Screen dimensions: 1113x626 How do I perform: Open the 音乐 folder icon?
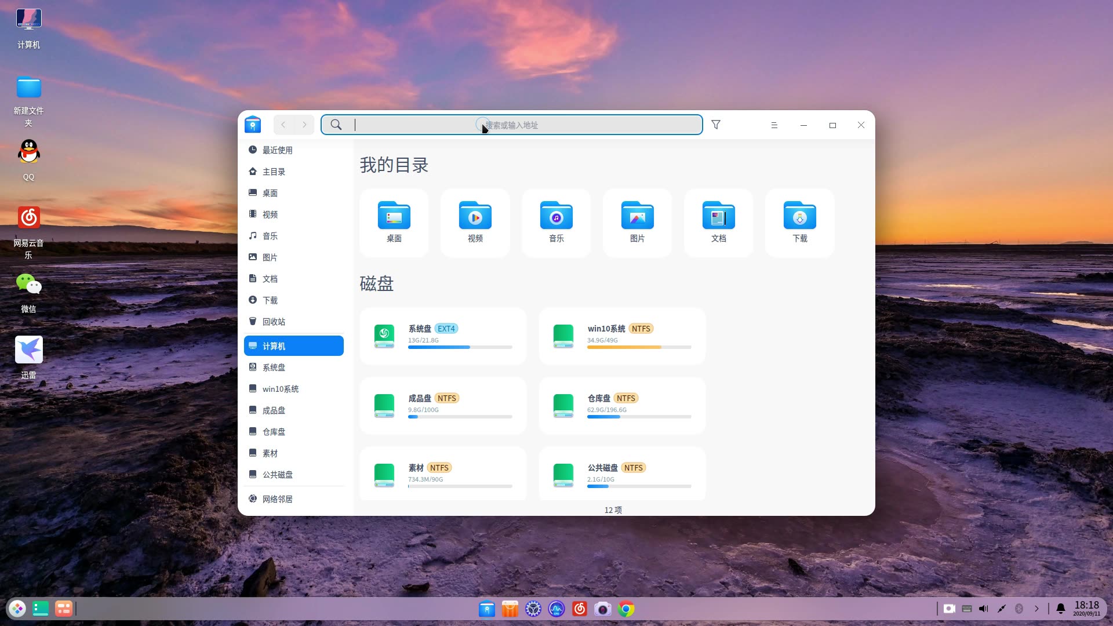pos(556,216)
